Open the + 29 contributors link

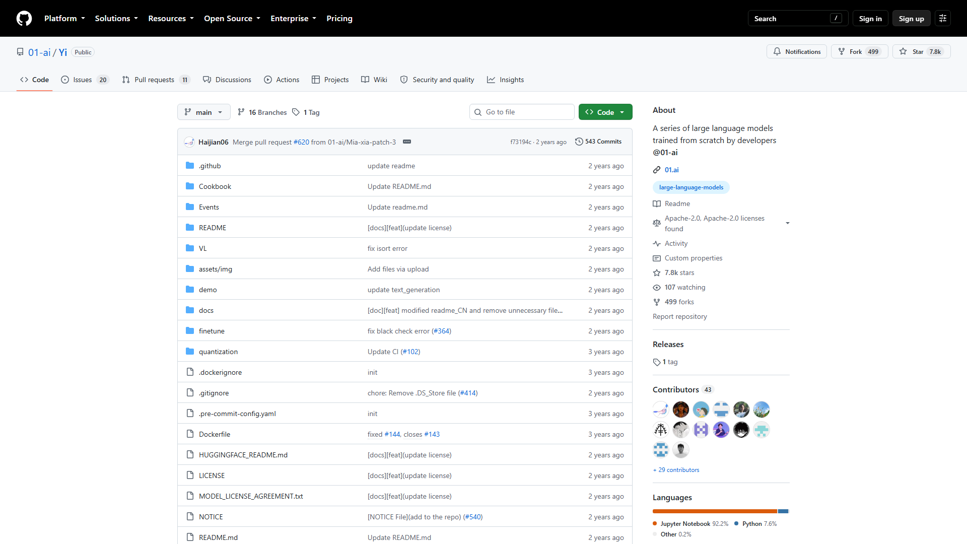[676, 470]
